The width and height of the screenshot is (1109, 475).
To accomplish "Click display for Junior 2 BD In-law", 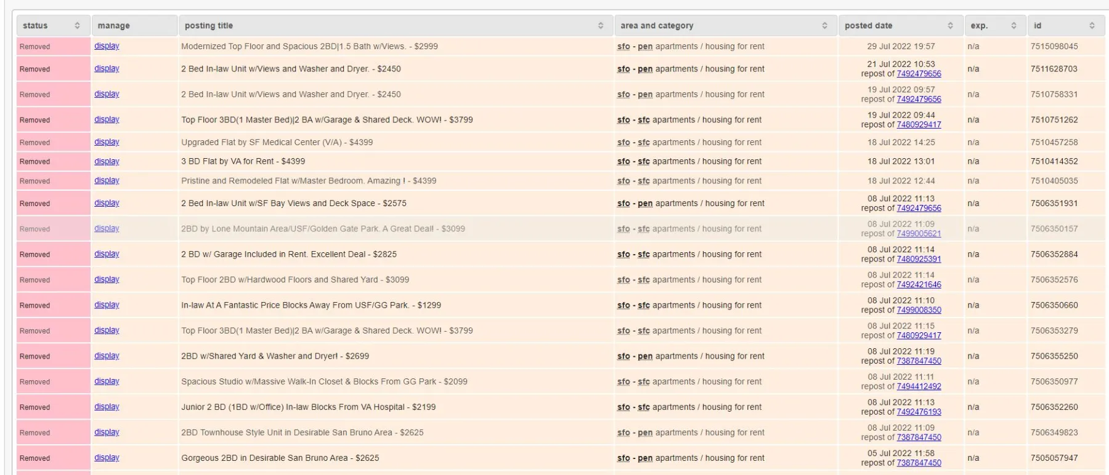I will coord(107,407).
